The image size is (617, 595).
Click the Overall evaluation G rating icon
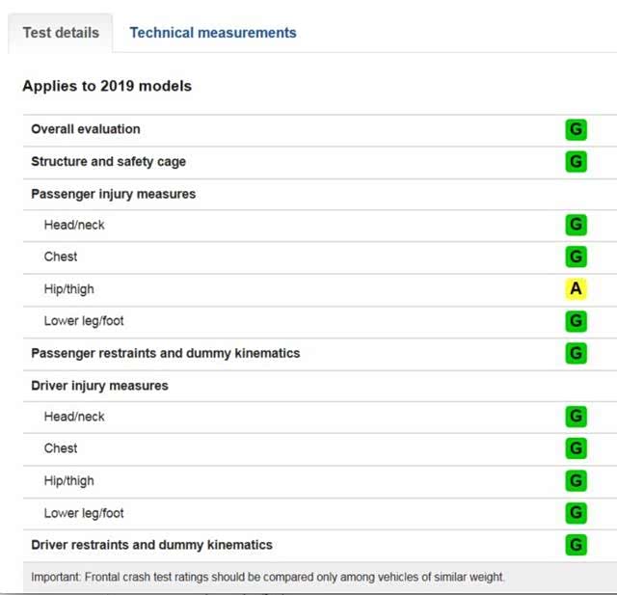coord(576,130)
